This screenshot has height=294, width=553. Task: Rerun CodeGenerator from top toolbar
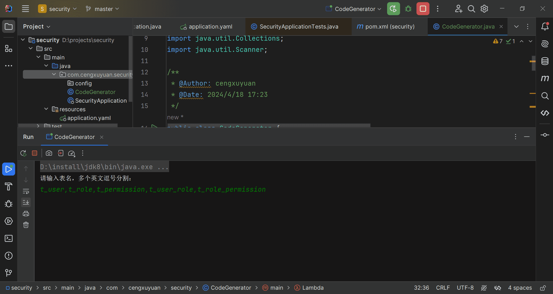pos(393,9)
